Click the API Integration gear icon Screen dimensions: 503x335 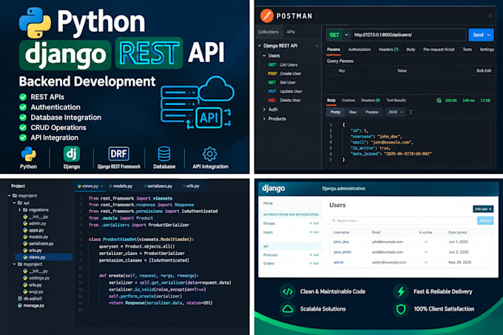click(210, 154)
